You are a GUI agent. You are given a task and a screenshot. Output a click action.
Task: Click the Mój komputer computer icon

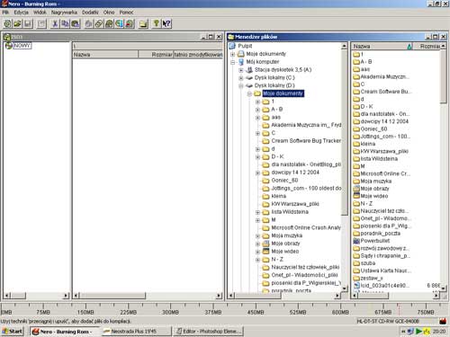click(241, 62)
